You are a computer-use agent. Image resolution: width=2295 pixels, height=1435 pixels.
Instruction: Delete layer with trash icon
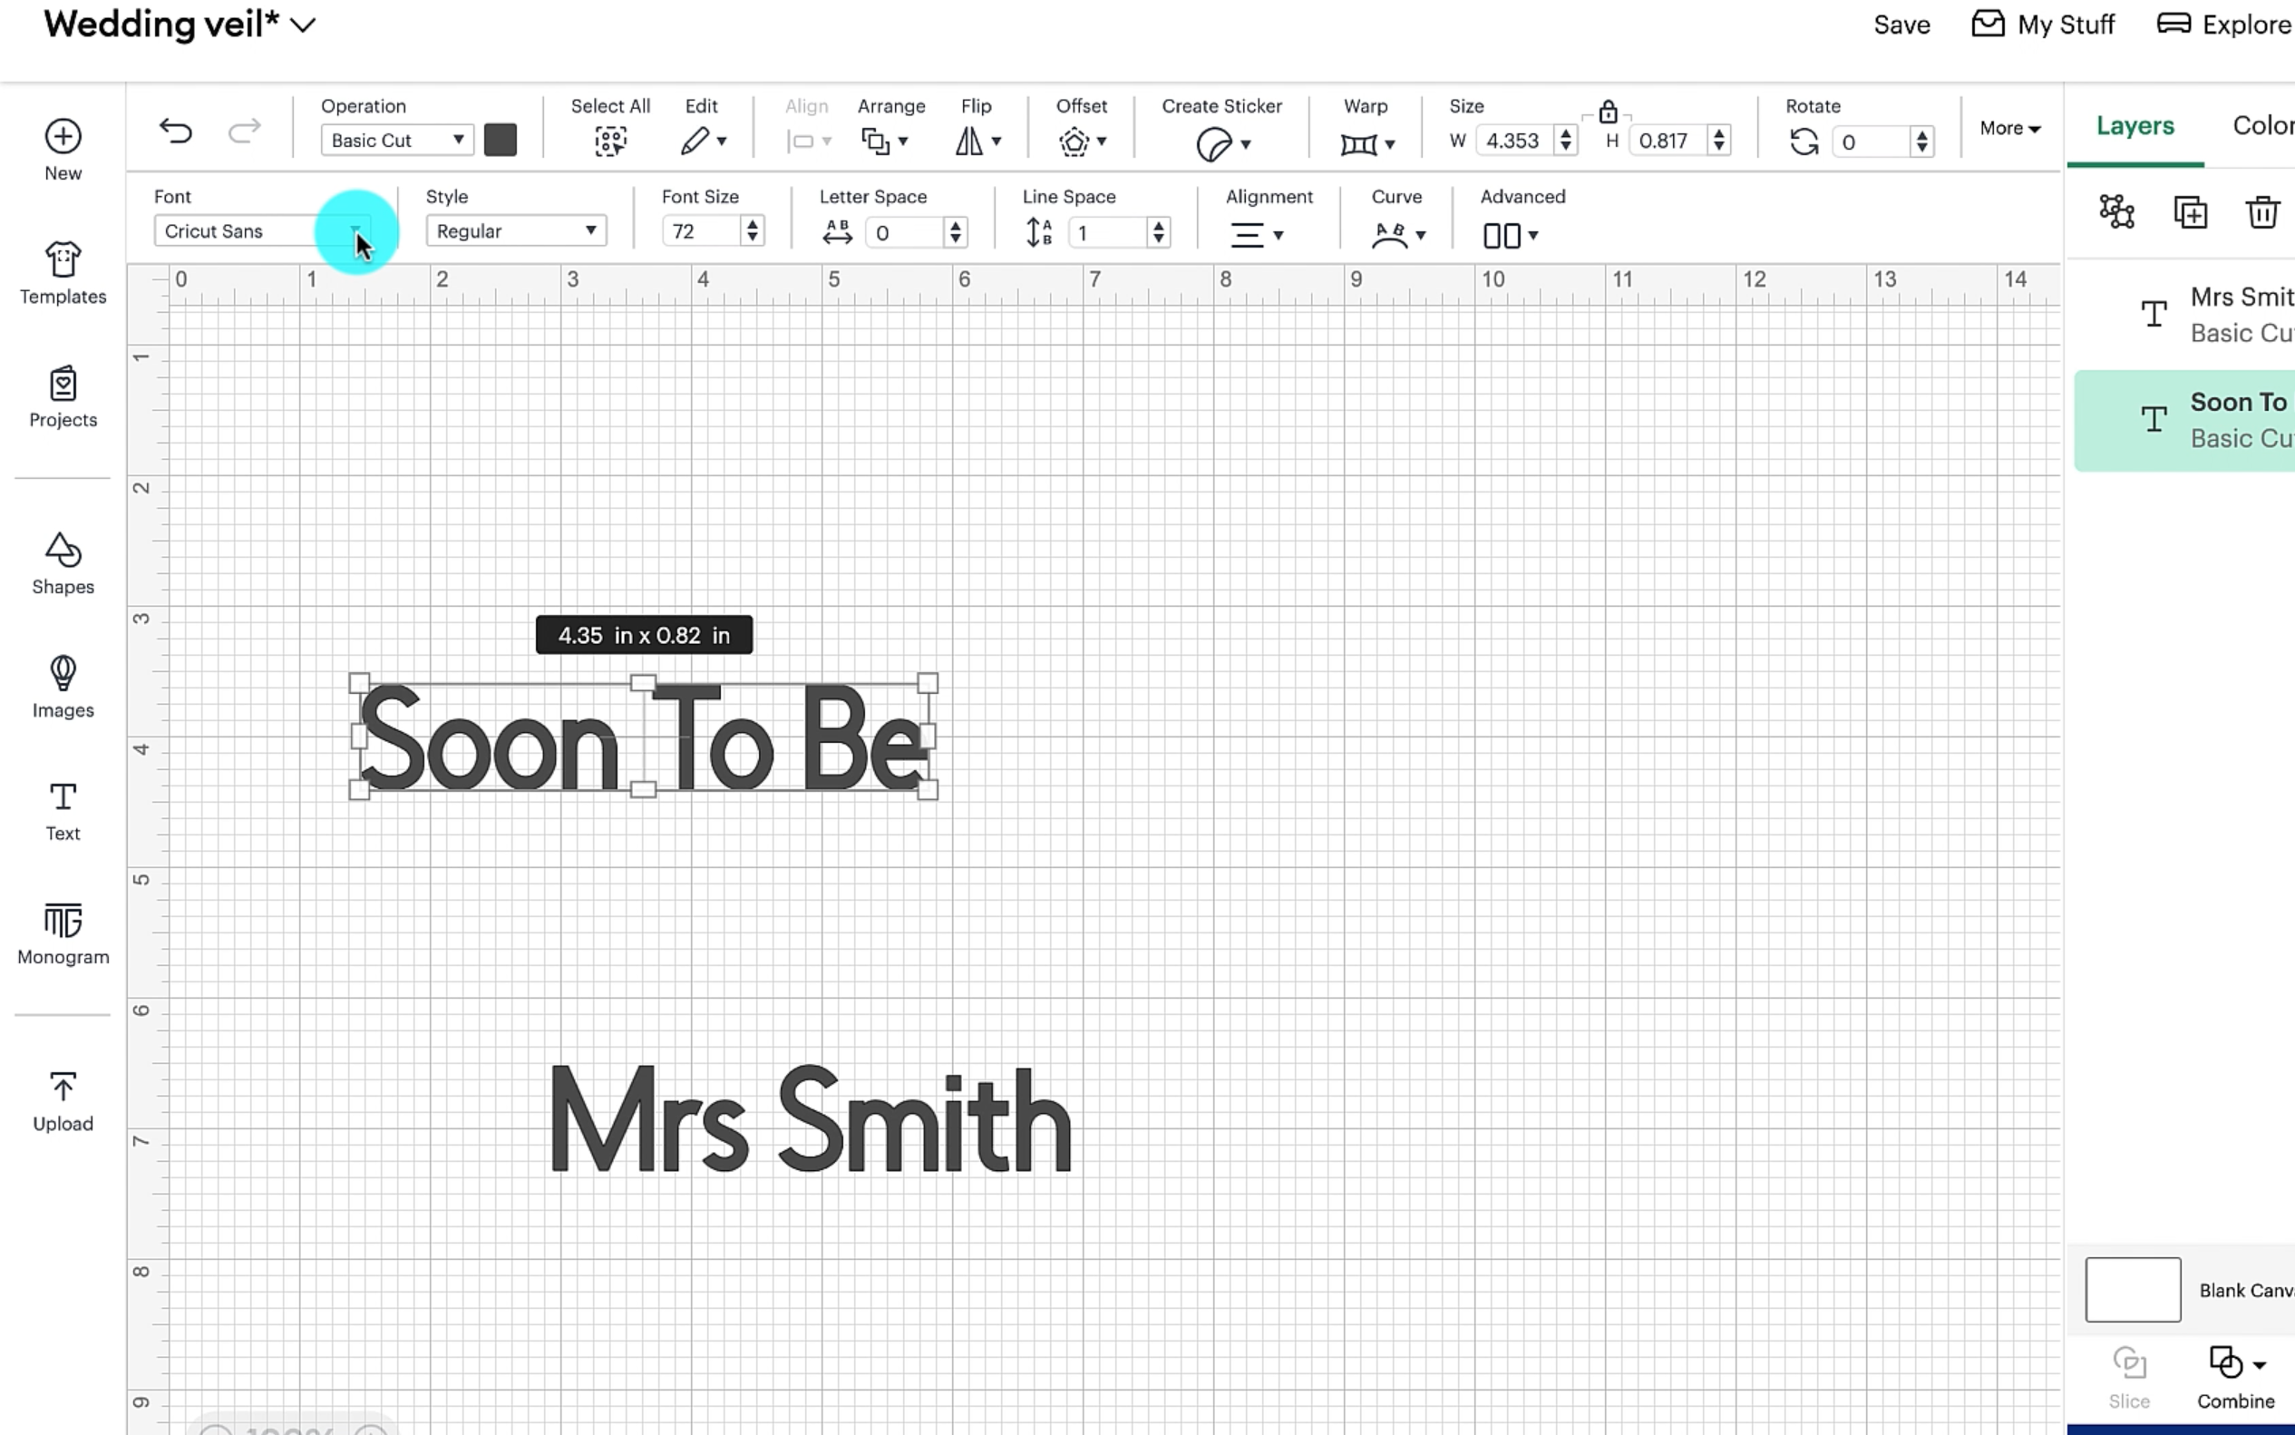click(2261, 211)
